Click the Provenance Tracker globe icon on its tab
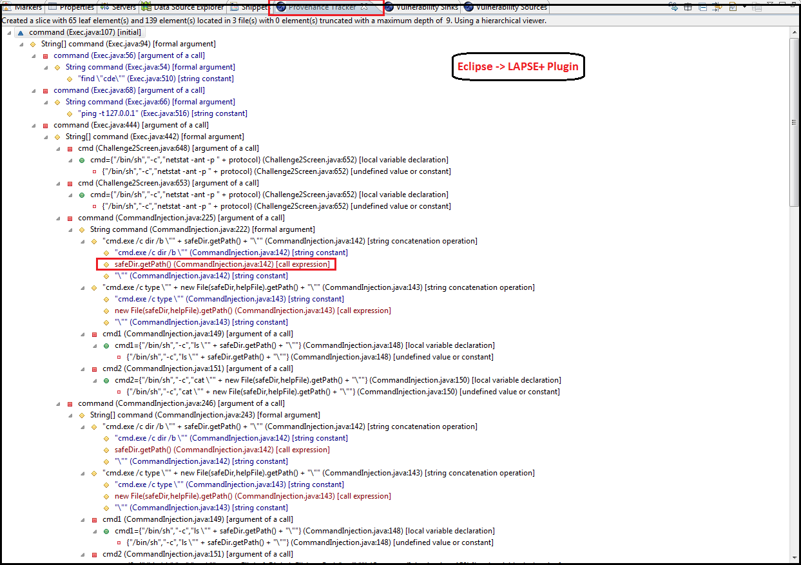Image resolution: width=801 pixels, height=565 pixels. point(280,6)
